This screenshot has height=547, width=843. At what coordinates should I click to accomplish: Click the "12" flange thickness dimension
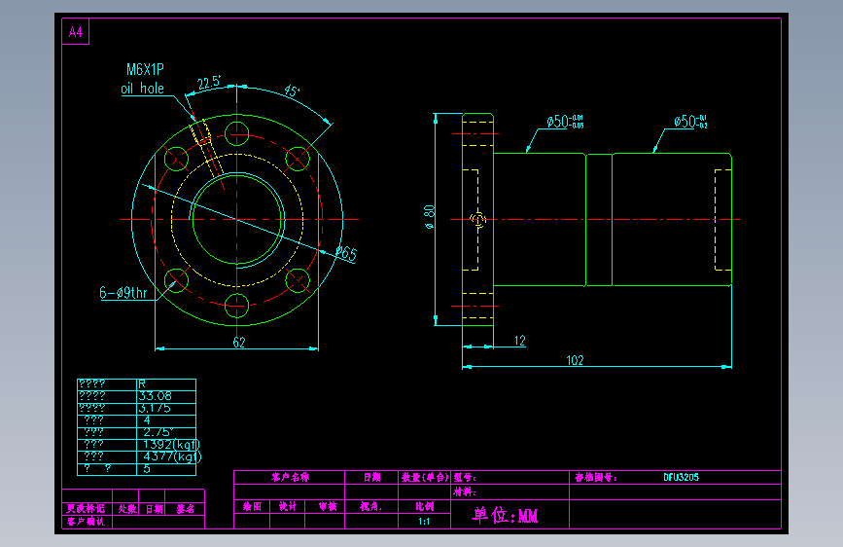520,341
